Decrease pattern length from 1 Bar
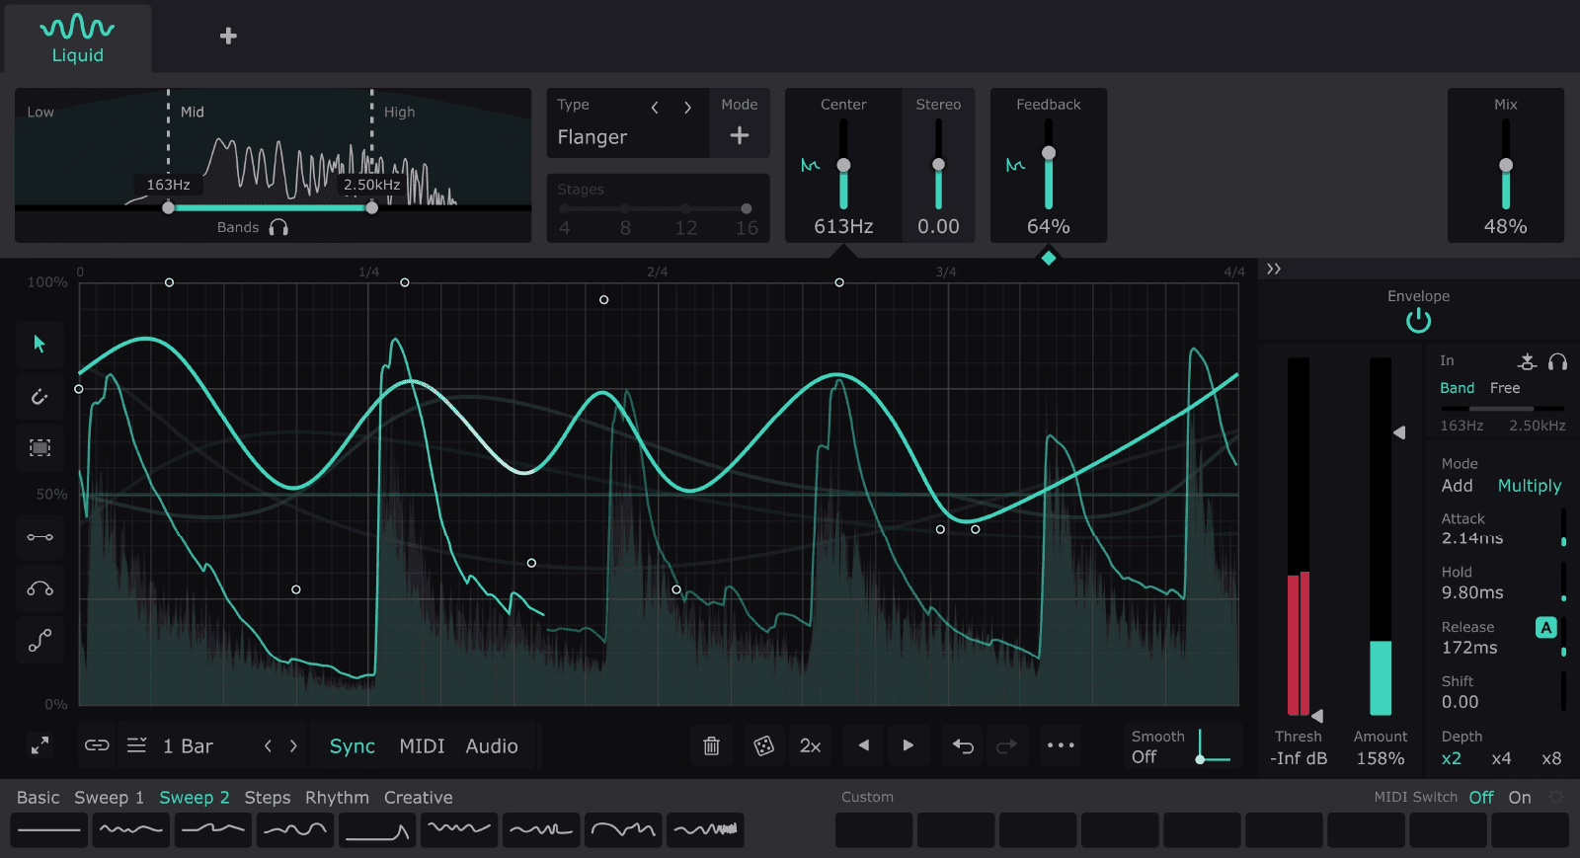 [268, 745]
